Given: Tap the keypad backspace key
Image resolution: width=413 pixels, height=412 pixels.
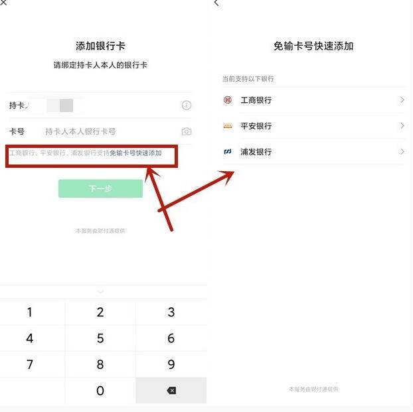Looking at the screenshot, I should click(171, 390).
